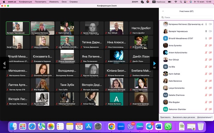The image size is (214, 133).
Task: Click the Пригласить button
Action: pos(165,117)
